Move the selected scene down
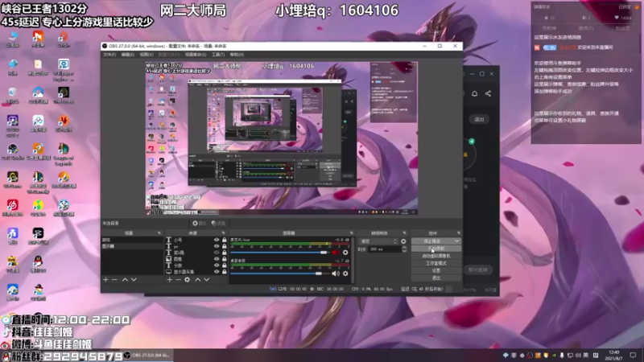Viewport: 644px width, 362px height. point(134,279)
